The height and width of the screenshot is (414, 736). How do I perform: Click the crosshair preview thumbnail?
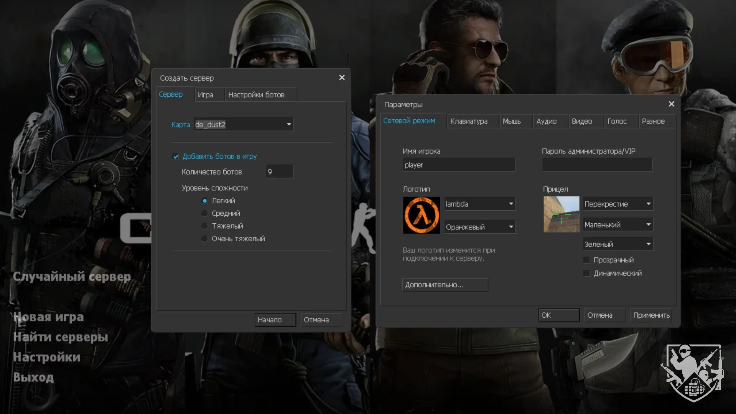point(561,214)
